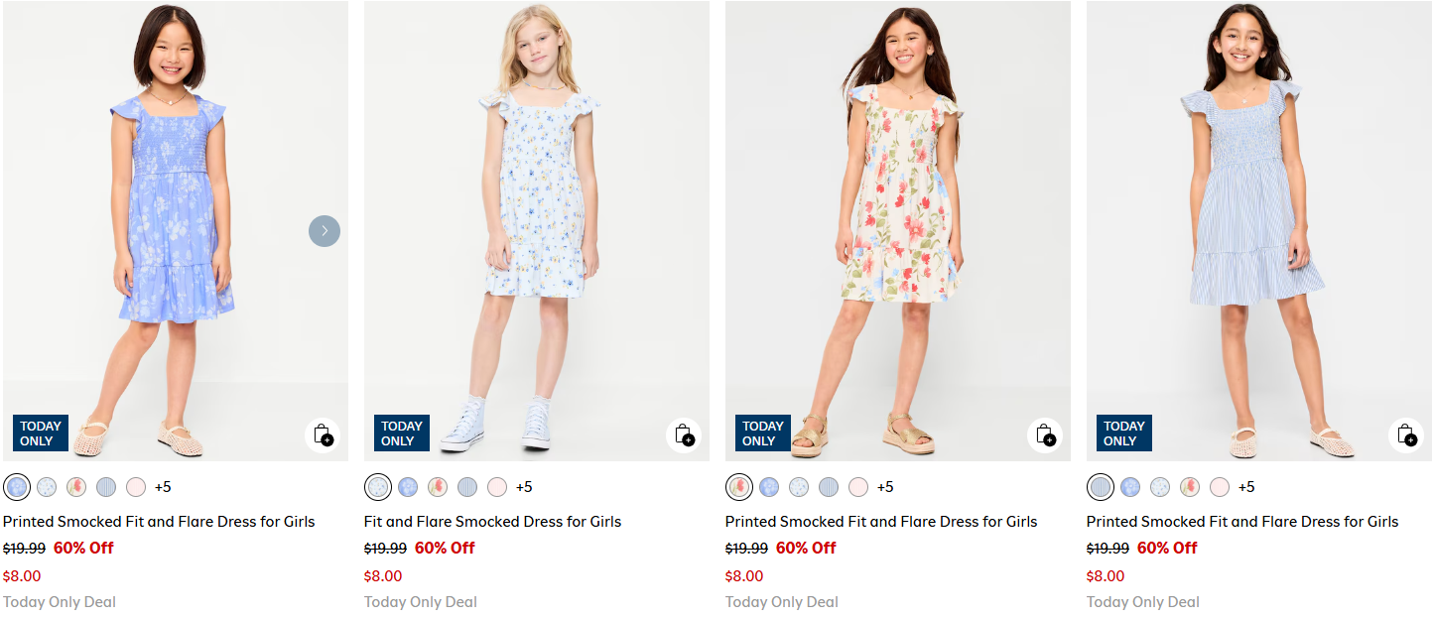Expand +5 more colors for fourth dress
Viewport: 1433px width, 619px height.
click(1246, 487)
